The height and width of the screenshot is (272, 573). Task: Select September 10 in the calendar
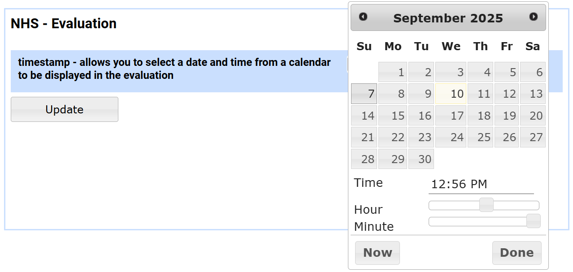(451, 94)
